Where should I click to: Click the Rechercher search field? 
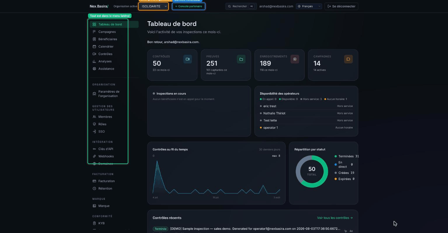[x=241, y=6]
